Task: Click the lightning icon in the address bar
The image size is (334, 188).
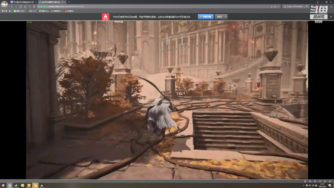Action: 272,7
